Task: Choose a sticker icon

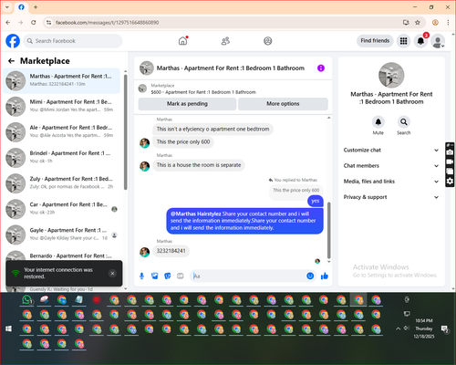Action: point(168,276)
